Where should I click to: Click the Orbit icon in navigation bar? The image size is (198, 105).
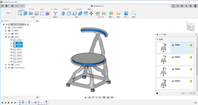(86, 97)
